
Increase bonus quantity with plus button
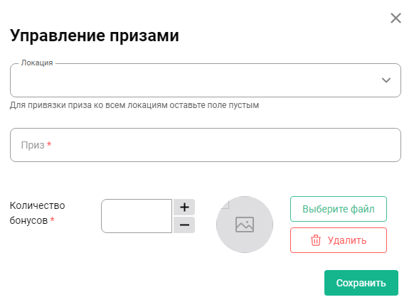click(x=184, y=208)
